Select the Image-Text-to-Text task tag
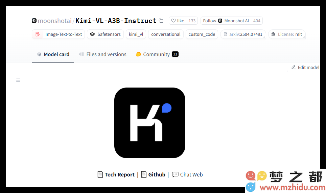326x193 pixels. (x=59, y=34)
